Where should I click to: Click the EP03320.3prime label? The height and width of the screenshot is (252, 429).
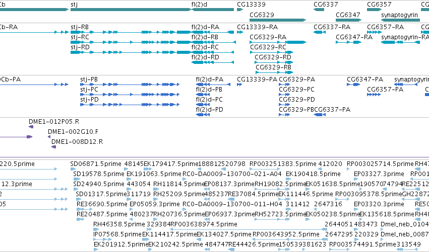[x=379, y=204]
